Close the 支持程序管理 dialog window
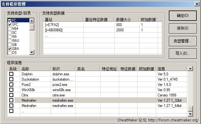Viewport: 201px width, 124px height. pyautogui.click(x=196, y=4)
